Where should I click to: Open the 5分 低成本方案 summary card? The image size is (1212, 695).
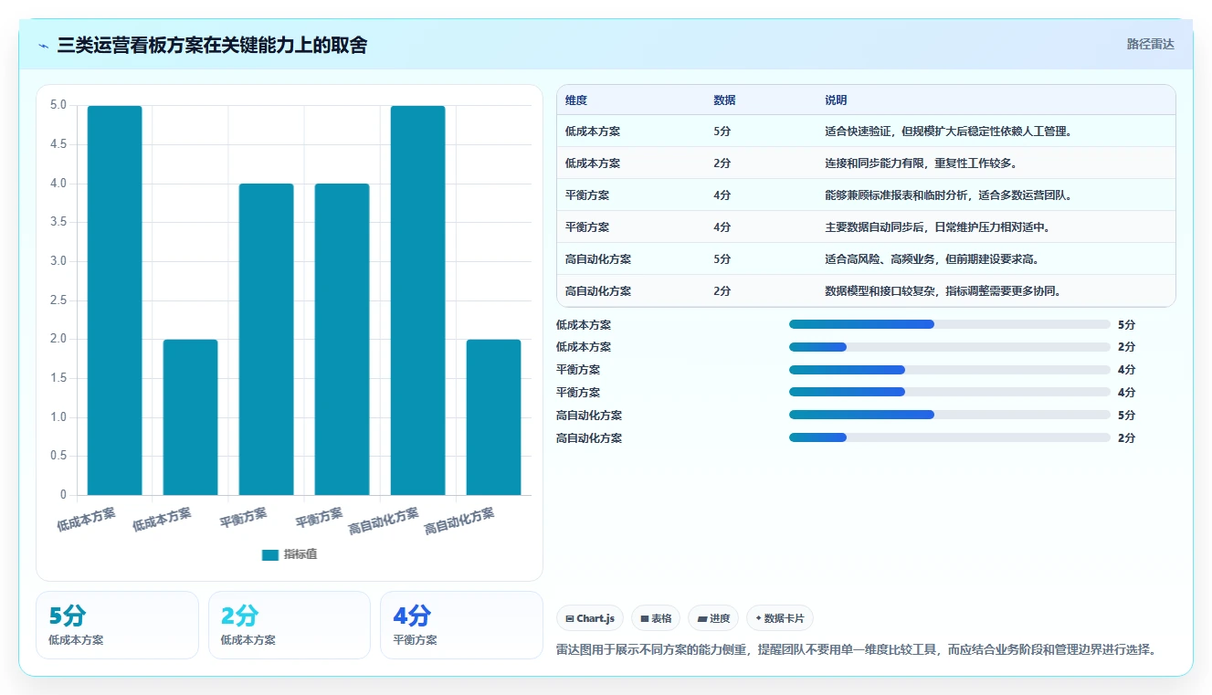(x=117, y=625)
